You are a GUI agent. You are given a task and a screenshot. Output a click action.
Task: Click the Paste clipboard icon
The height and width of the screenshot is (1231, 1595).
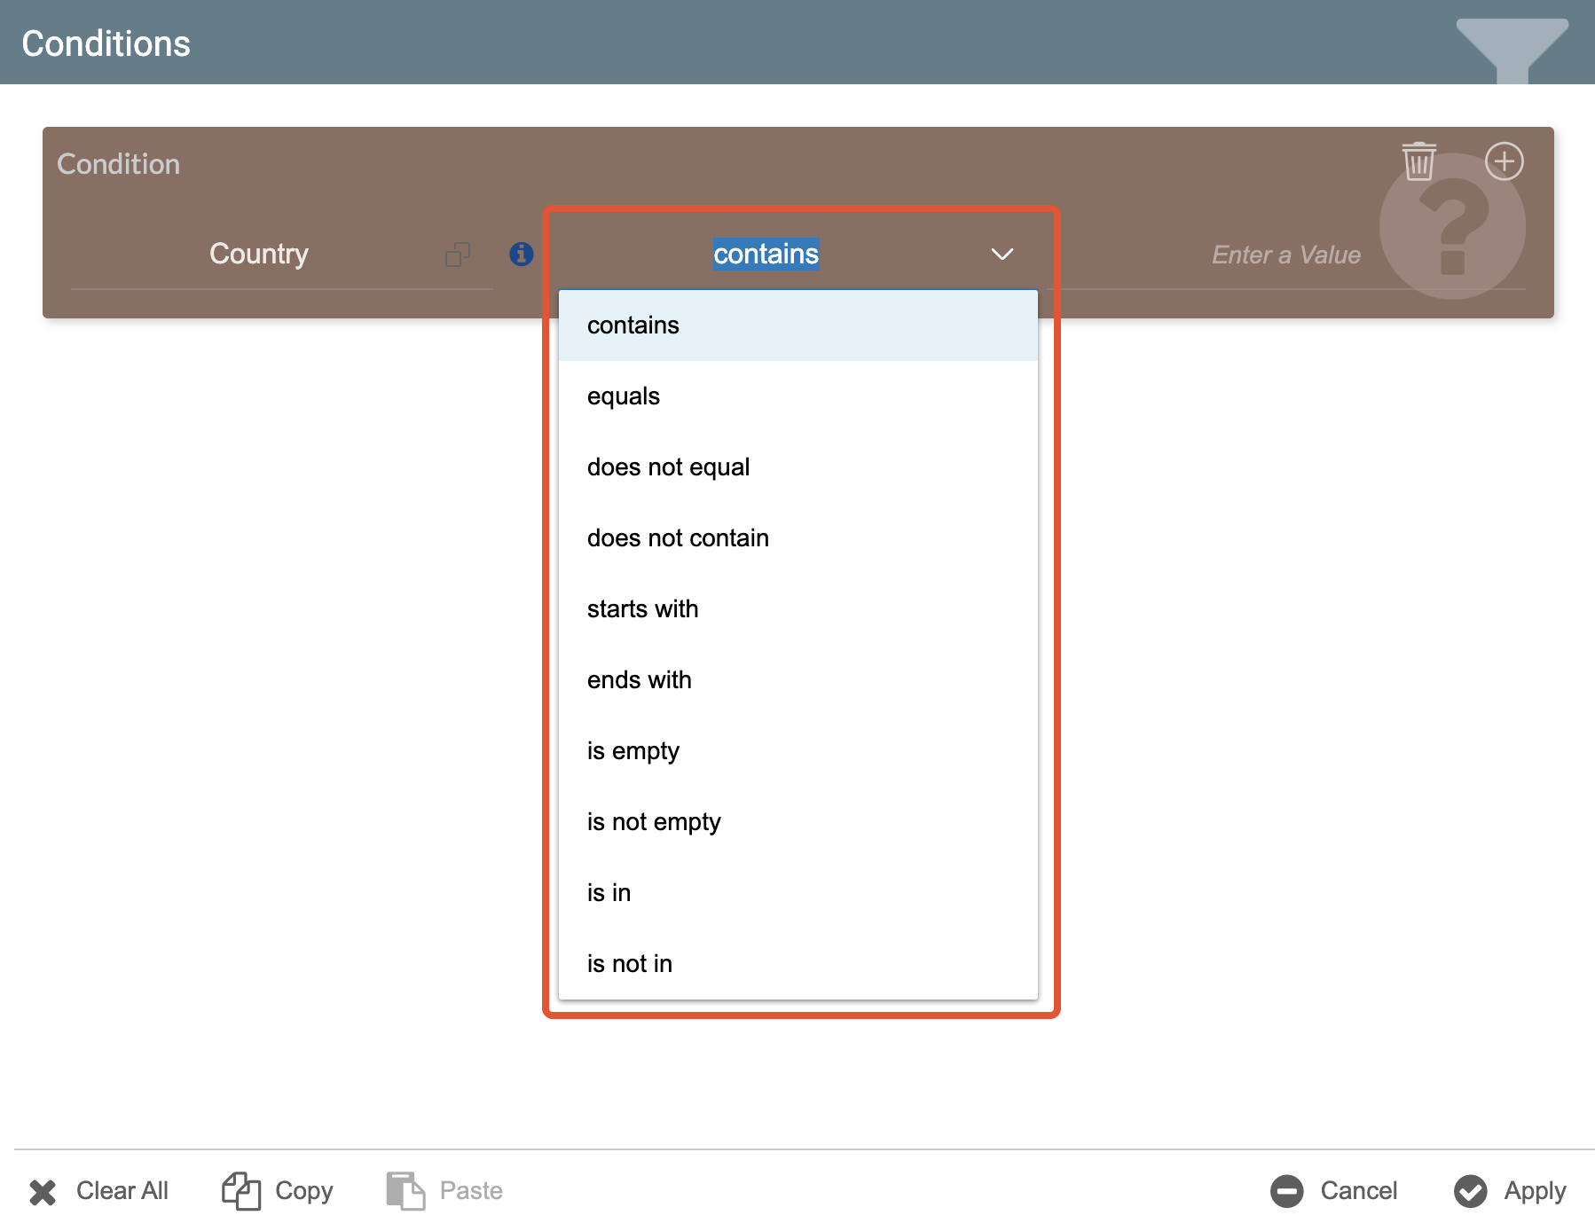[405, 1190]
